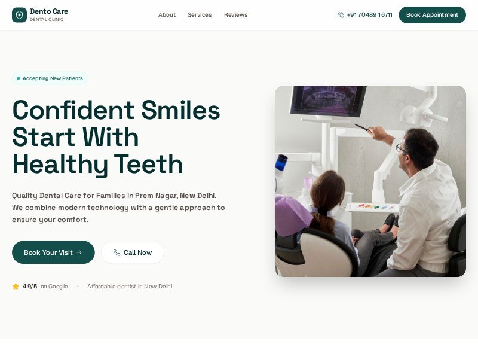
Task: Click the arrow icon in Book Your Visit
Action: (79, 252)
